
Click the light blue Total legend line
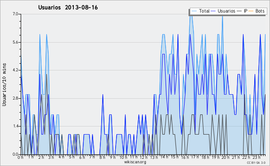click(194, 11)
